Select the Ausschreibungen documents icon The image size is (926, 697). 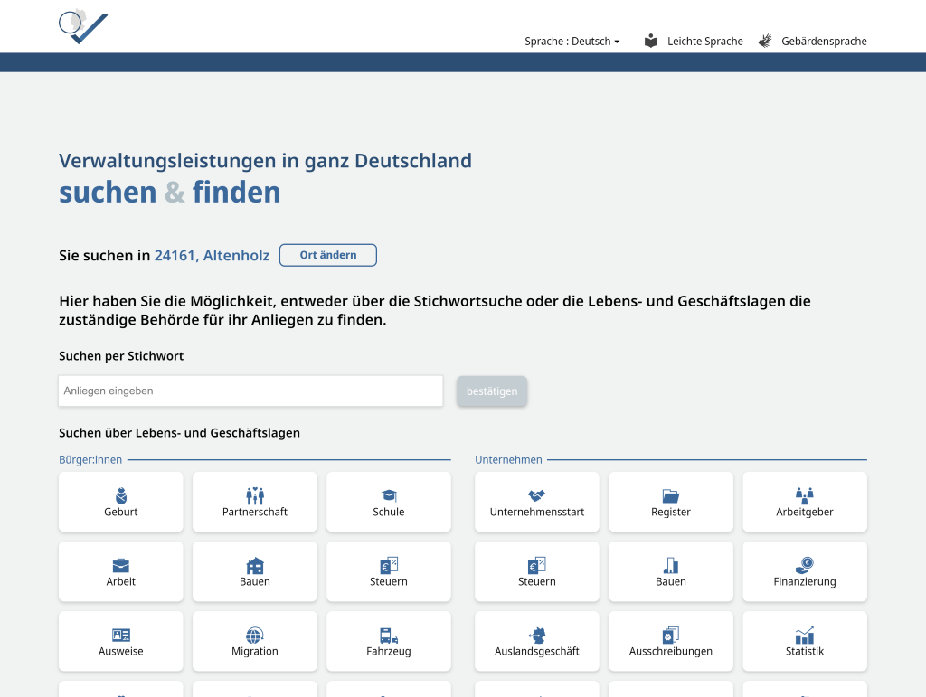671,635
